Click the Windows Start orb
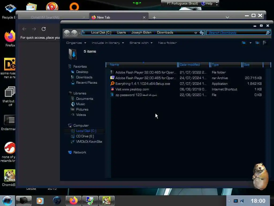The image size is (274, 206). click(x=7, y=201)
